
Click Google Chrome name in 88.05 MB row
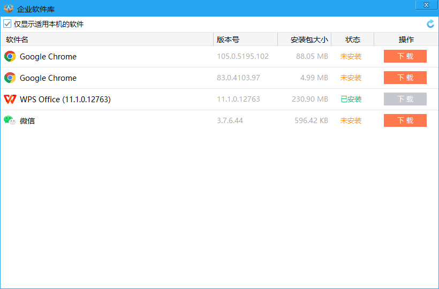[x=48, y=57]
